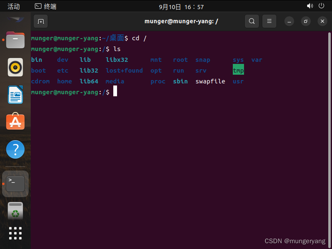Screen dimensions: 332x249
Task: Open Files from the dock
Action: [x=15, y=40]
